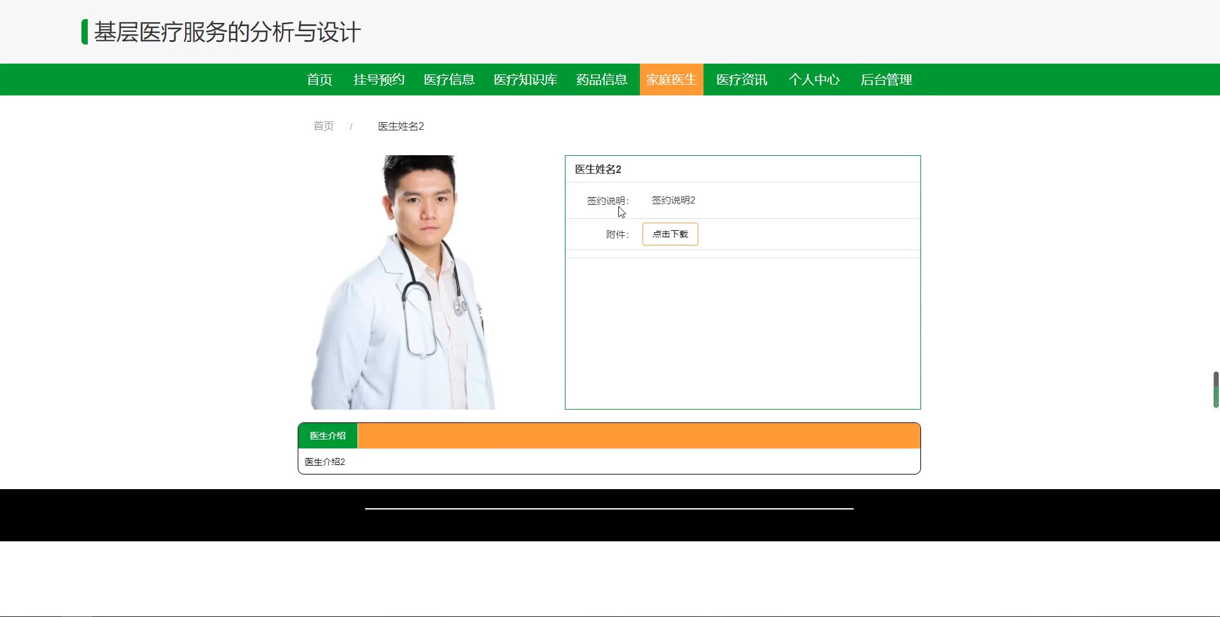Click the 签约说明2 value text
The width and height of the screenshot is (1220, 617).
click(674, 200)
